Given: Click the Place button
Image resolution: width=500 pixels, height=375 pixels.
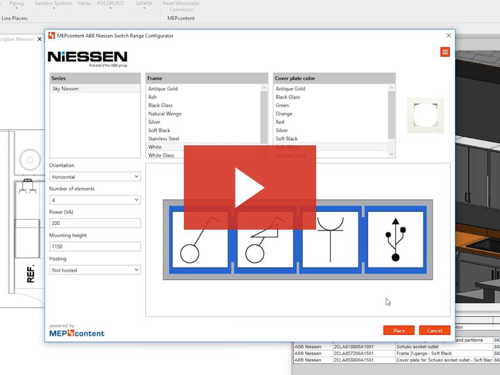Looking at the screenshot, I should (x=399, y=331).
